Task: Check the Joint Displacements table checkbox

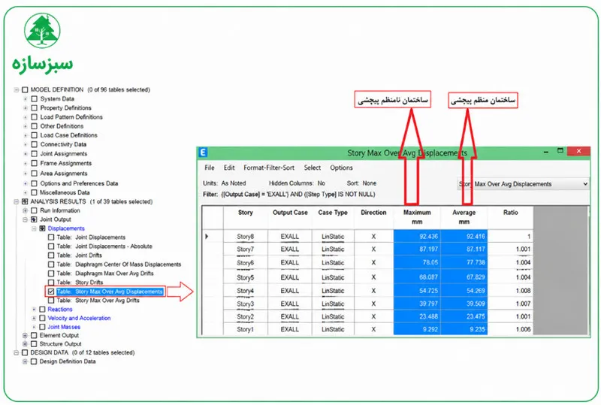Action: pos(51,237)
